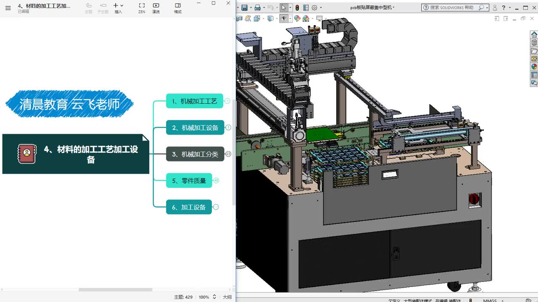Click the SolidWorks Print icon

tap(257, 8)
